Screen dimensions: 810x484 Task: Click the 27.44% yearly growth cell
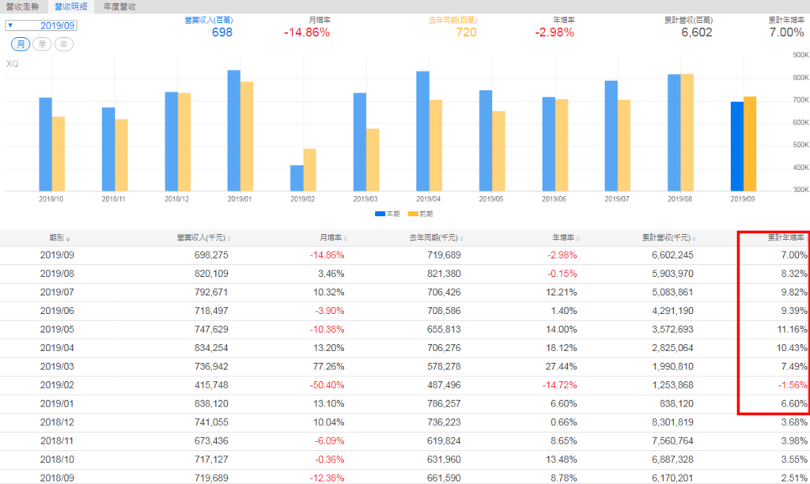coord(562,367)
